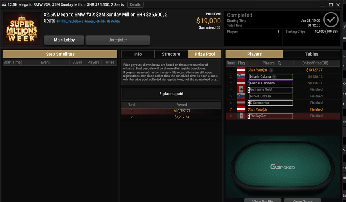Viewport: 346px width, 202px height.
Task: Go to the Main Lobby
Action: (x=64, y=40)
